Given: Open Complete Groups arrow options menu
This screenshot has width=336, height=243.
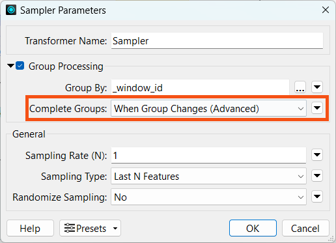Looking at the screenshot, I should (317, 108).
